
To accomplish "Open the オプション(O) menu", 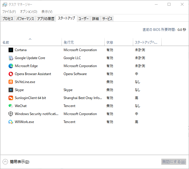I will (29, 12).
